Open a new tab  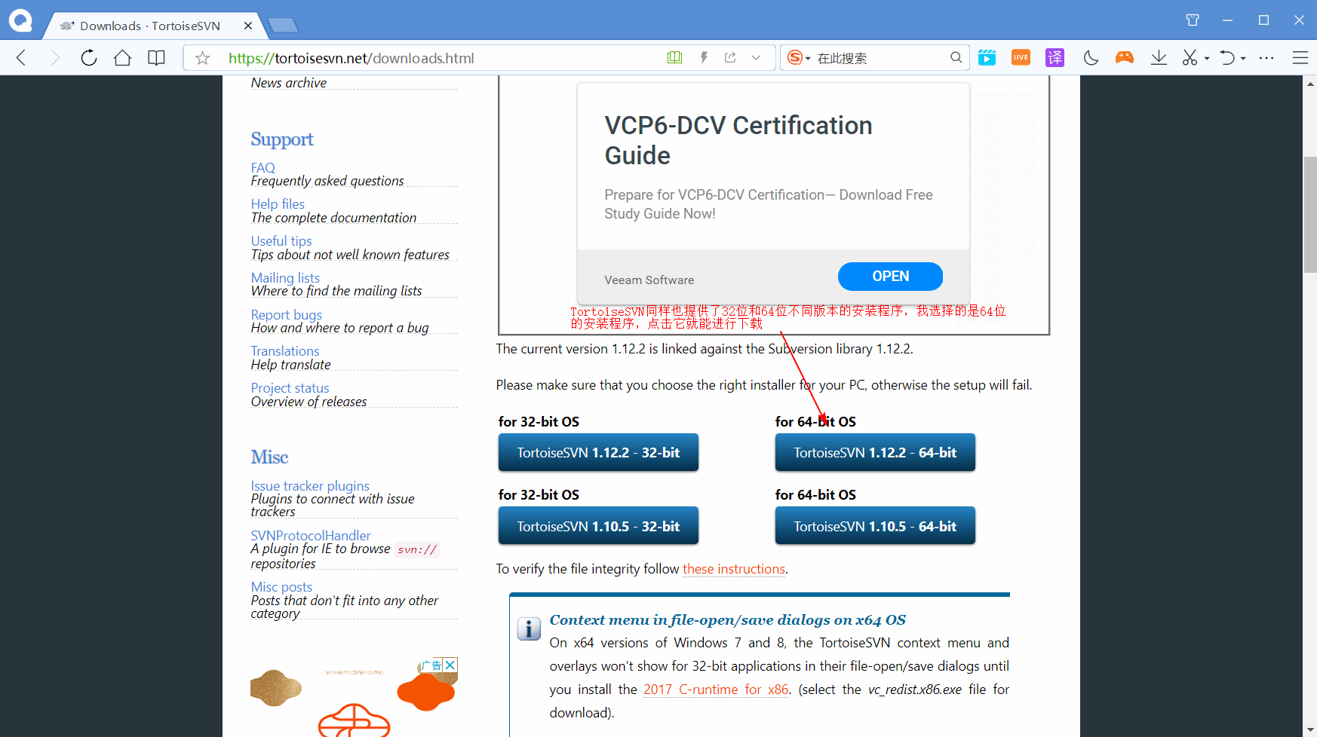[283, 26]
